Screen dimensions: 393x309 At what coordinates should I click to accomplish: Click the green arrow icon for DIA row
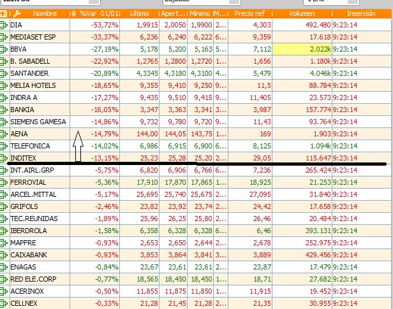tap(4, 25)
